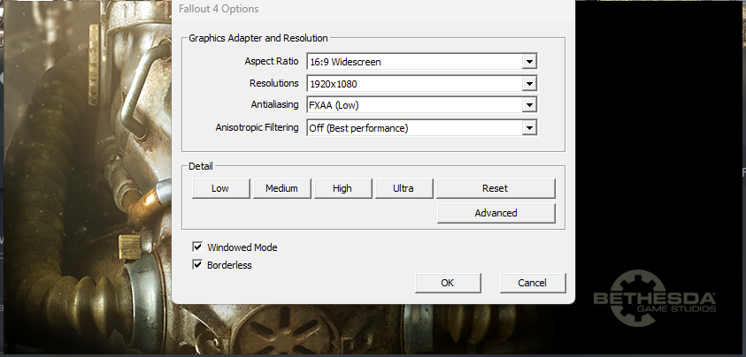Select the Antialiasing label text
This screenshot has width=746, height=357.
point(275,104)
